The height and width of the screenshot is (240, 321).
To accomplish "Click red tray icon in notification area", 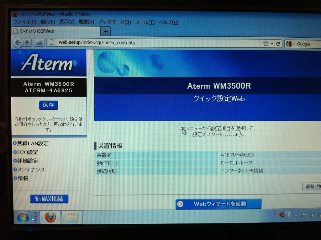I will [281, 215].
